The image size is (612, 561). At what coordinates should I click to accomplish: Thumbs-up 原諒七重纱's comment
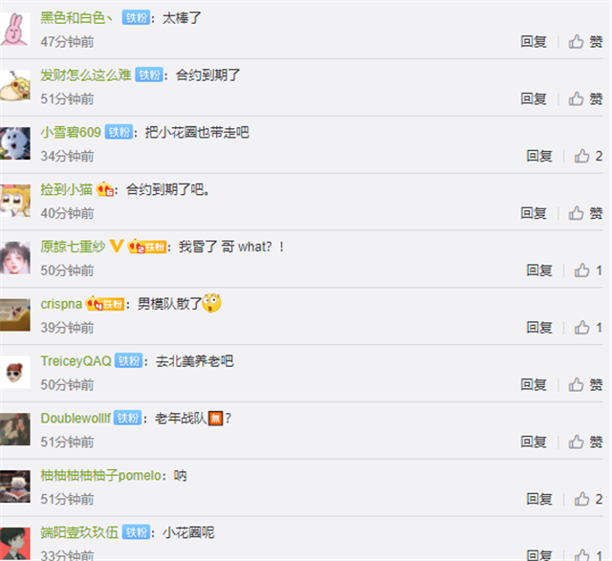[x=588, y=270]
